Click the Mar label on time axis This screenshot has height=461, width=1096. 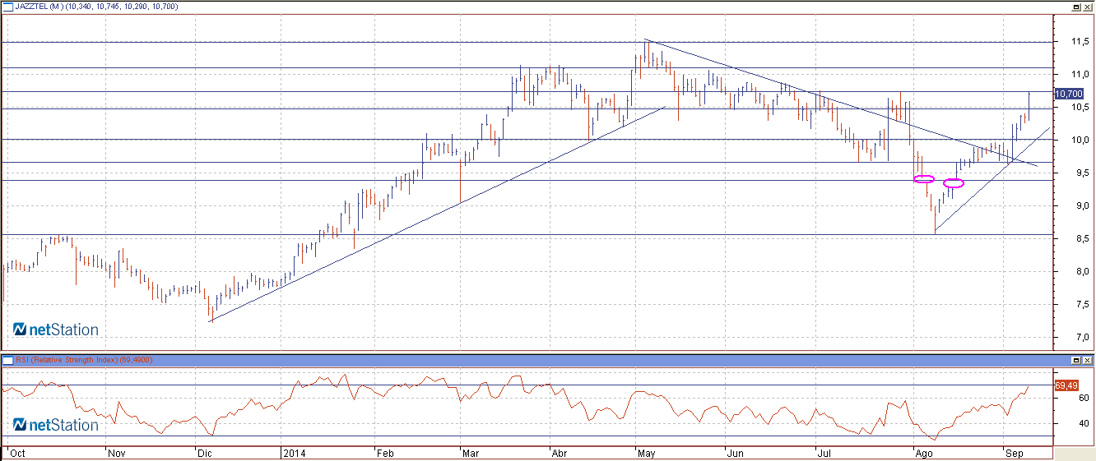pyautogui.click(x=470, y=452)
